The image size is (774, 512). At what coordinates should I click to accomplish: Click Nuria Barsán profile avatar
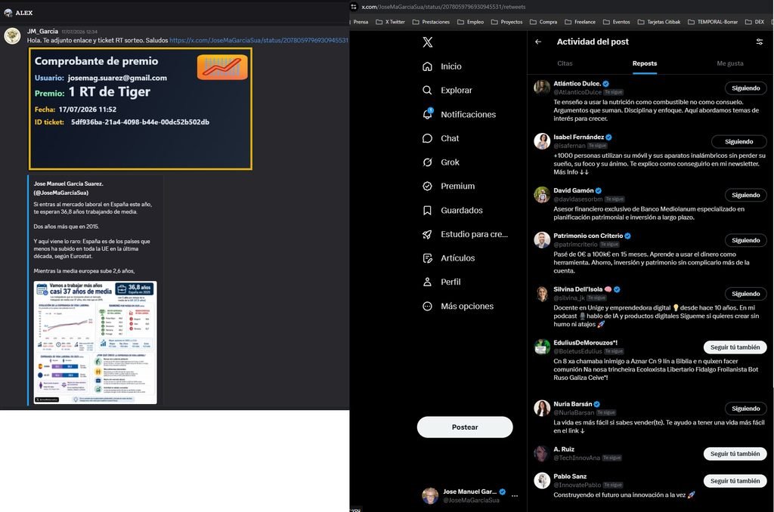pyautogui.click(x=542, y=408)
